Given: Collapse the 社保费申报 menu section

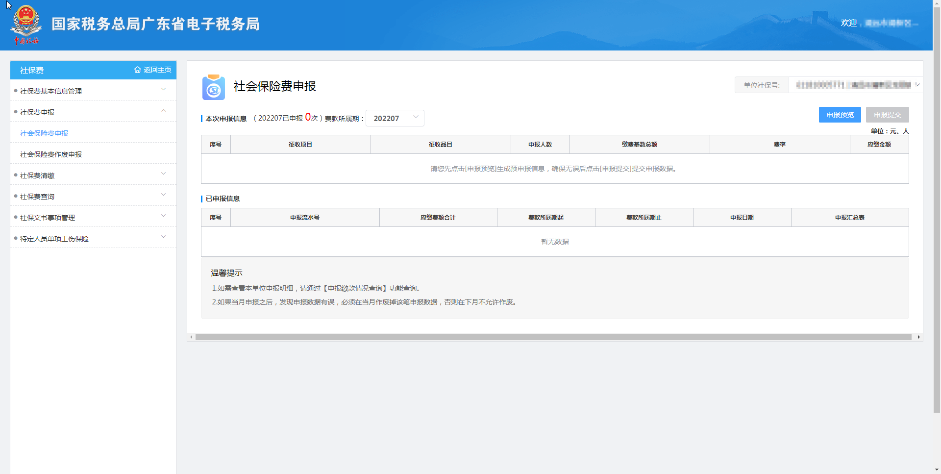Looking at the screenshot, I should coord(164,111).
